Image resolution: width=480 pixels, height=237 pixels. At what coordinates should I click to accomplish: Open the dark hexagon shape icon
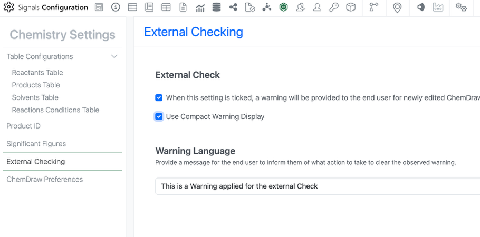[421, 7]
